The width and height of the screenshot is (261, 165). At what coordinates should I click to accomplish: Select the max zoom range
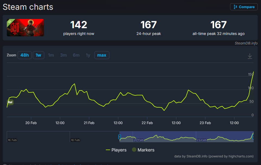102,55
